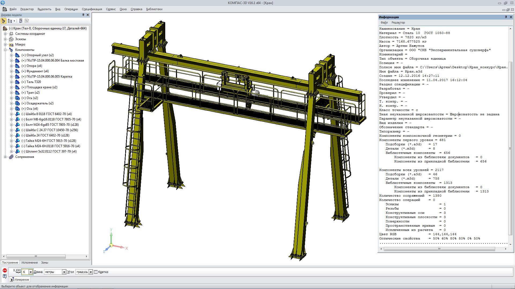Pin the Информация panel
515x289 pixels.
[506, 17]
